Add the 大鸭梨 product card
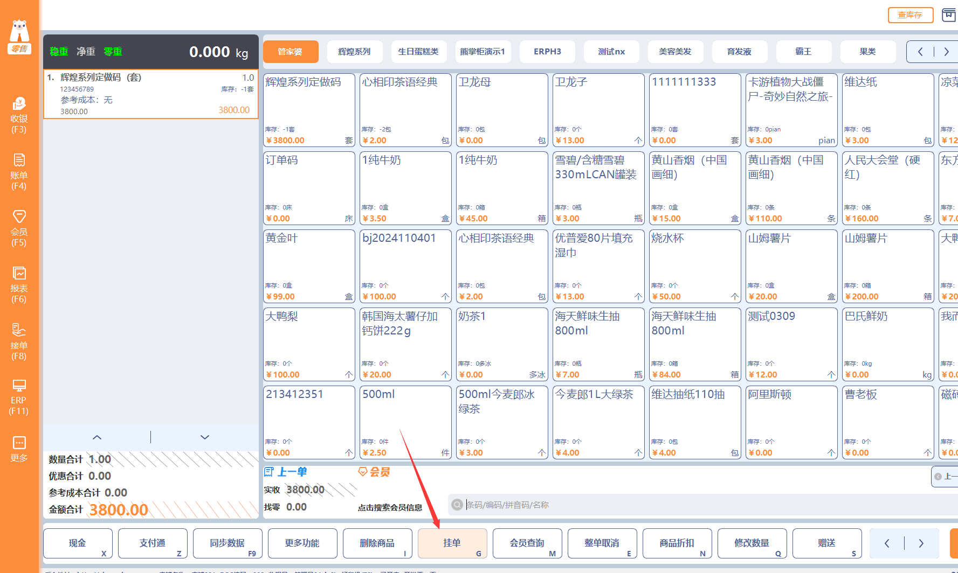 tap(309, 345)
